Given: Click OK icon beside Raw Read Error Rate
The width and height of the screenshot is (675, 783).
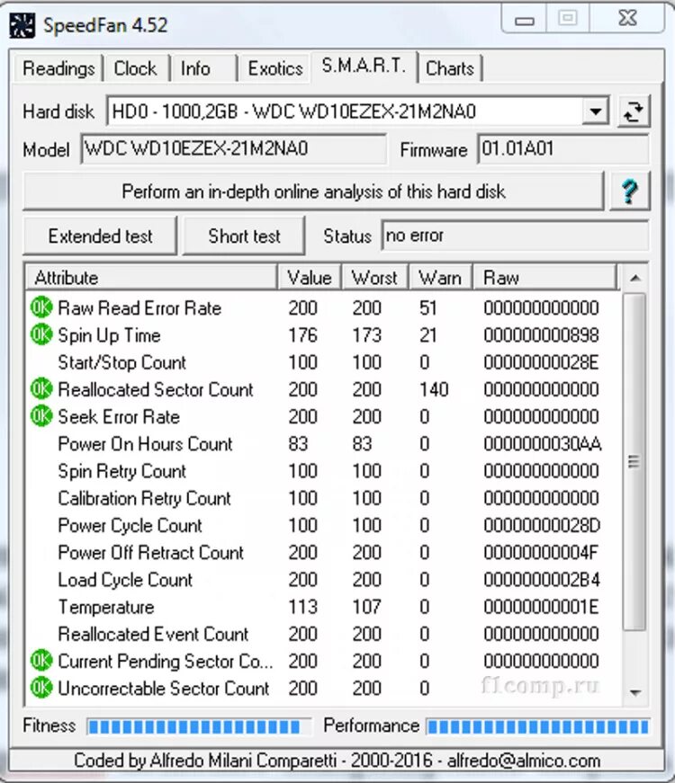Looking at the screenshot, I should tap(41, 307).
